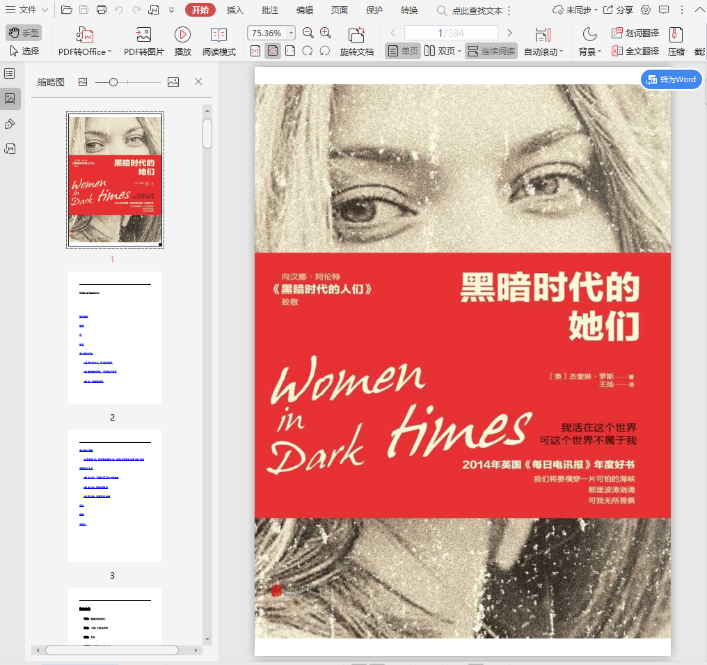The height and width of the screenshot is (665, 707).
Task: Select the 手型 hand tool
Action: click(24, 33)
